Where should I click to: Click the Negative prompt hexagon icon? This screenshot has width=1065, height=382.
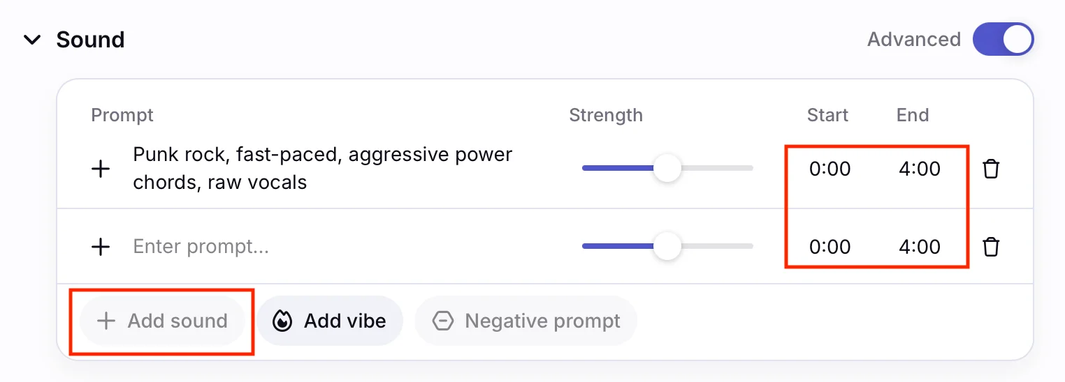click(443, 321)
